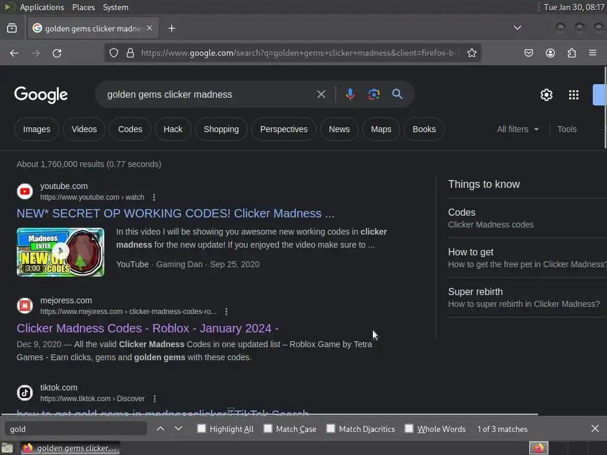The image size is (607, 455).
Task: Switch to the Shopping filter
Action: click(222, 129)
